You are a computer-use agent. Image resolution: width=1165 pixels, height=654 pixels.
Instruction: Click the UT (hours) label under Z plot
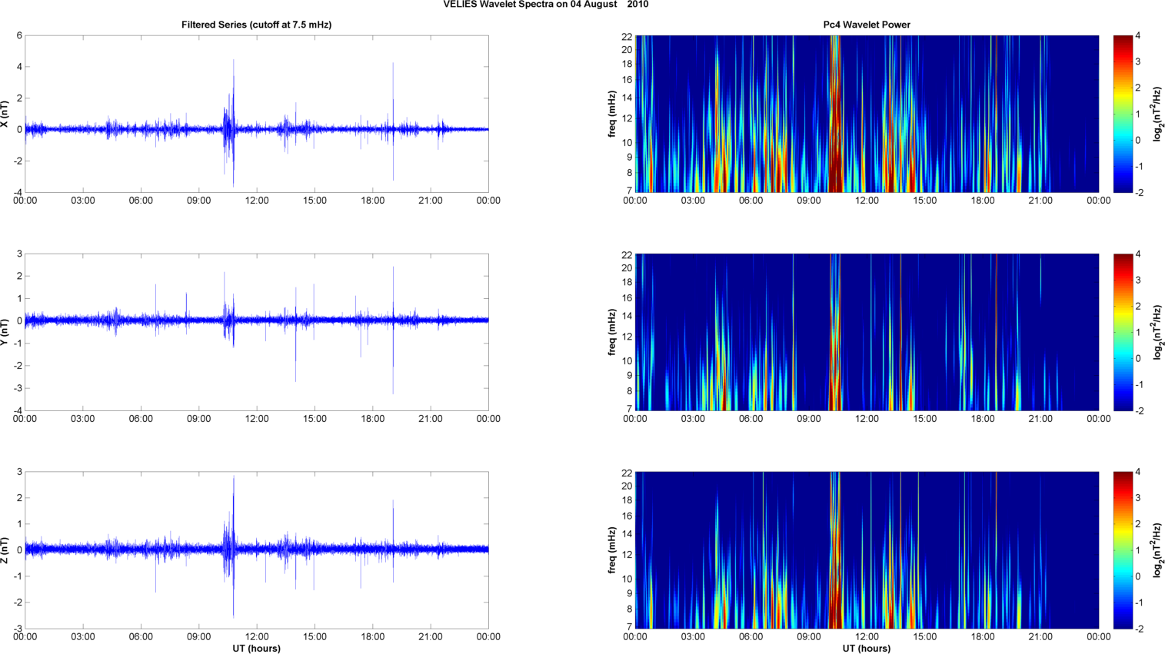256,649
